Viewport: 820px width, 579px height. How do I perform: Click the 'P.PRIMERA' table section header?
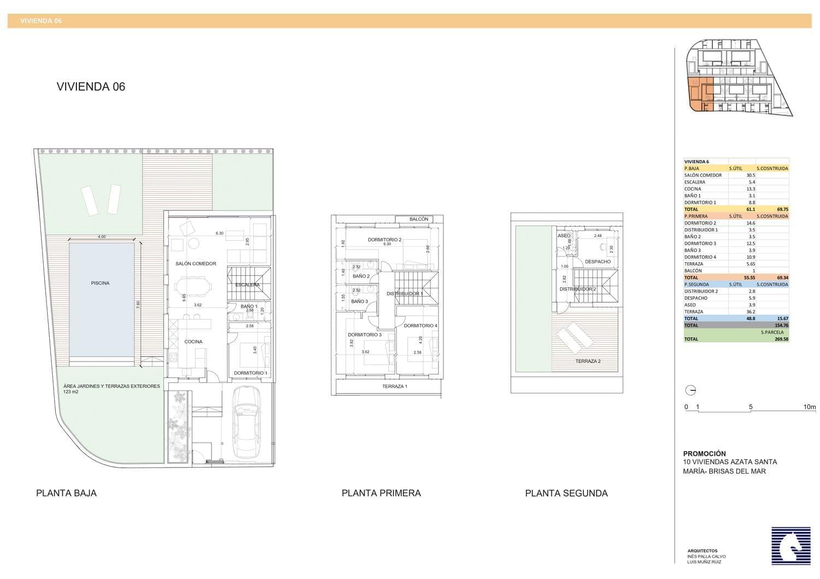pos(696,216)
